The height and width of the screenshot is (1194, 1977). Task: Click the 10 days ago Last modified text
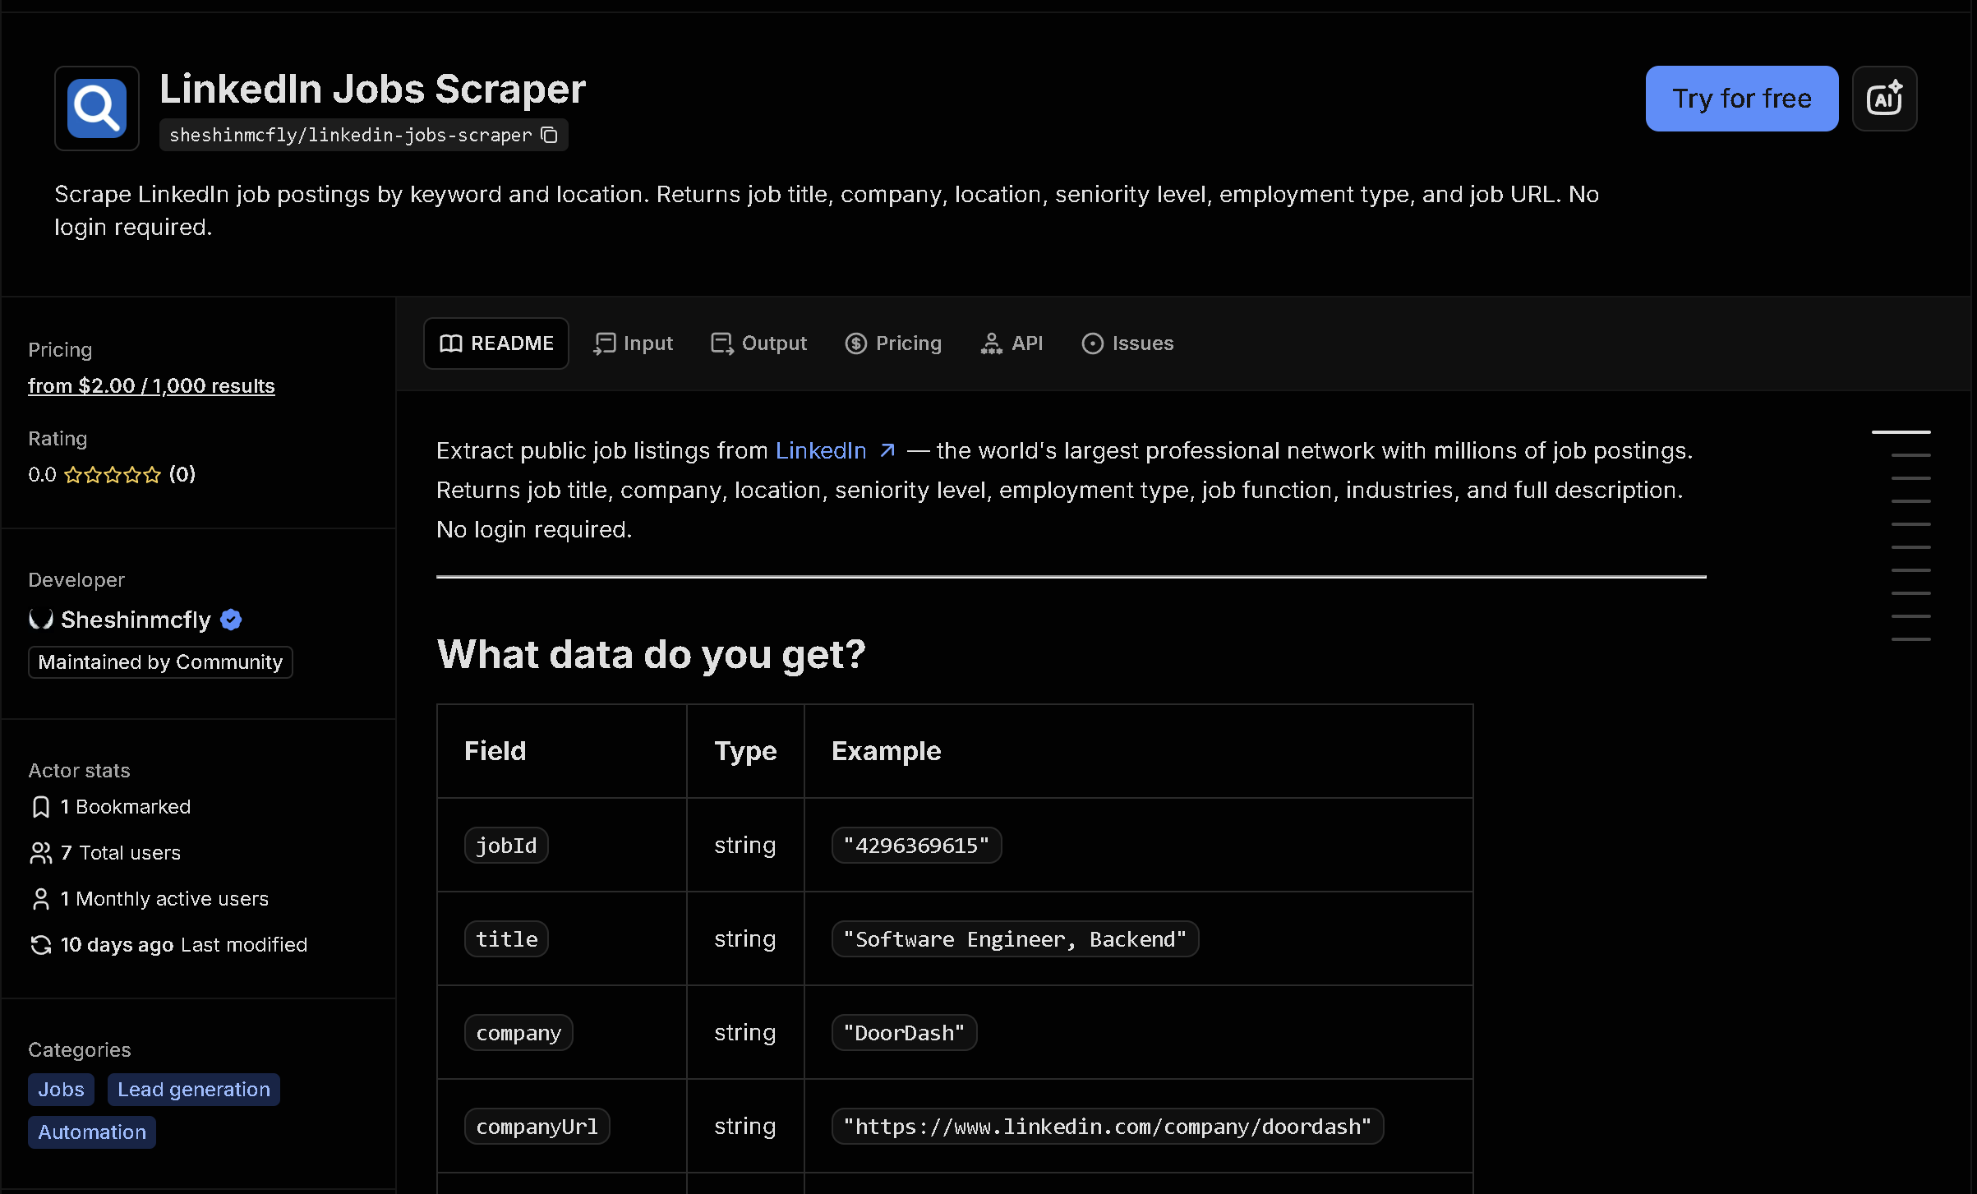tap(184, 945)
